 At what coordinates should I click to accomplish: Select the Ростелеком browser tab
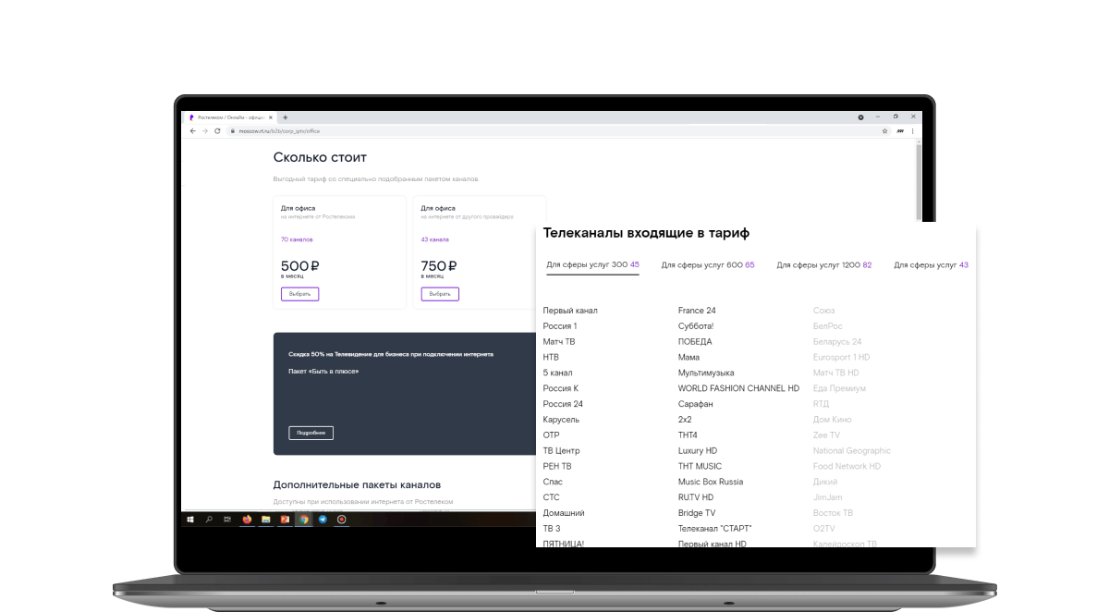229,117
